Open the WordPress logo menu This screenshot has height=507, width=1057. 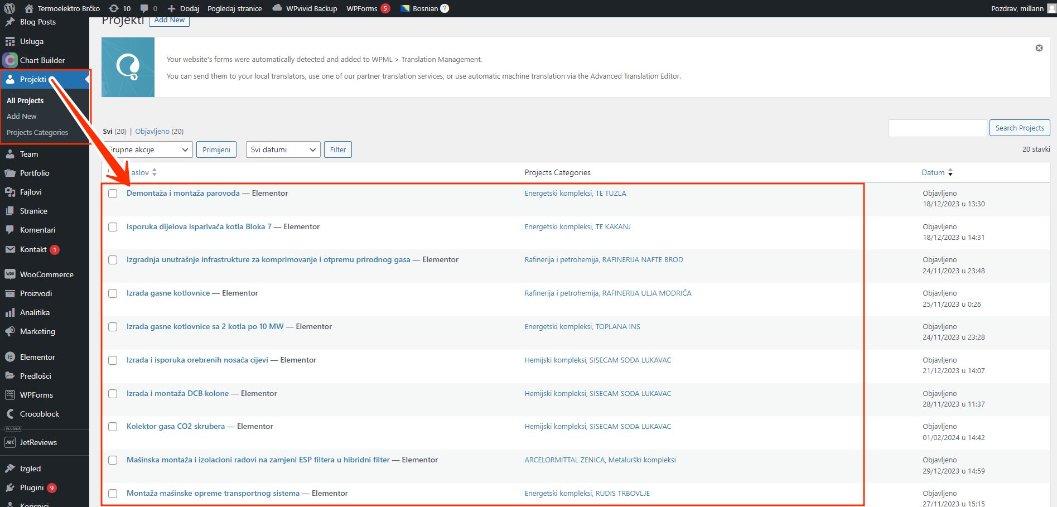pyautogui.click(x=9, y=8)
